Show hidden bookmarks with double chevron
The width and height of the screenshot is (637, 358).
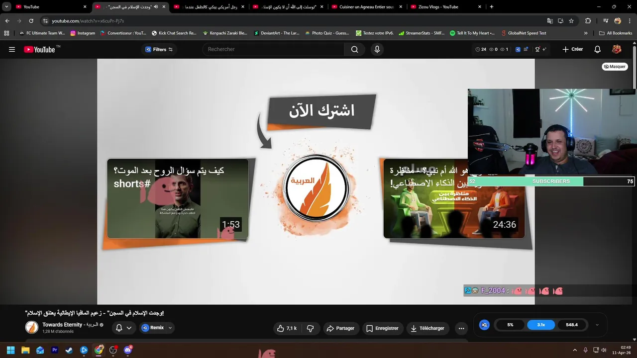[x=586, y=33]
